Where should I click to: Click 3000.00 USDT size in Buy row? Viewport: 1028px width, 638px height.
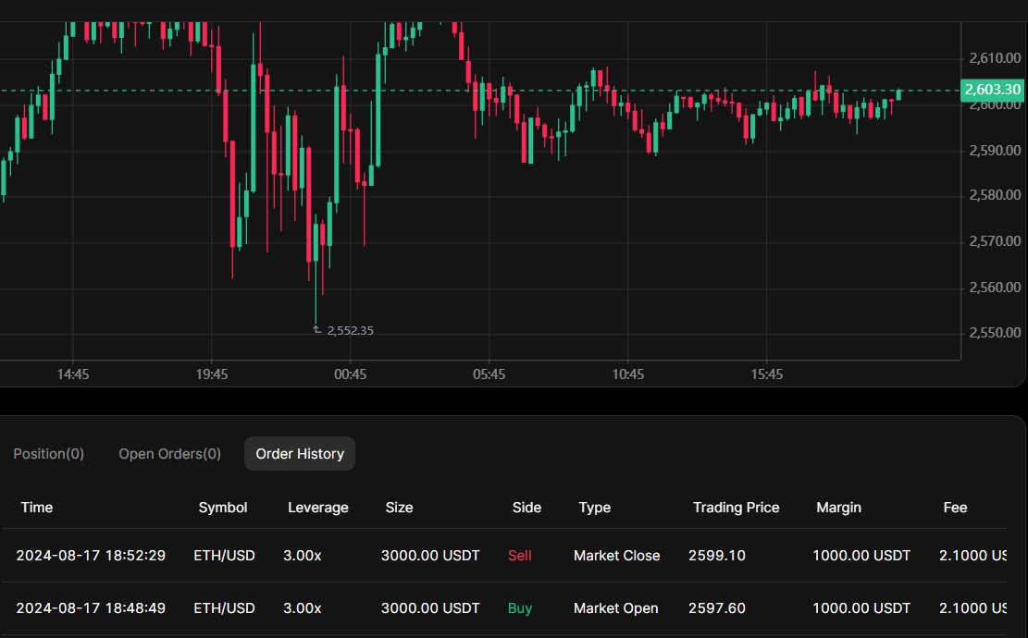click(430, 607)
